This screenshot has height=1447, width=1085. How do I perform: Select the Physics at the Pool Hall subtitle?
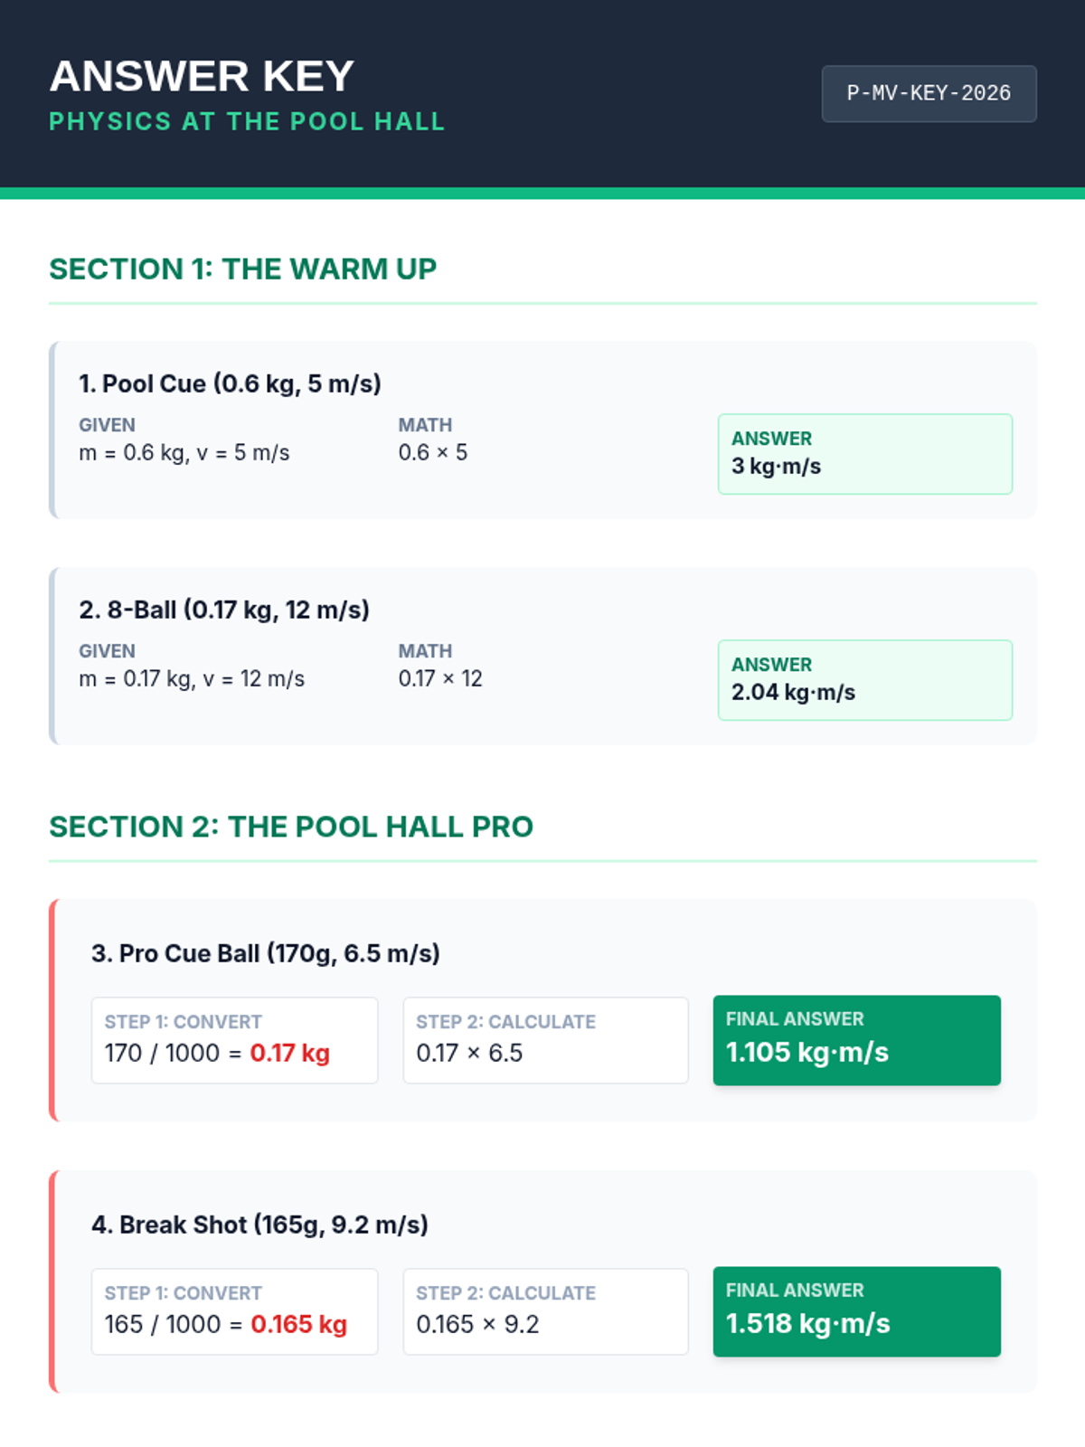click(x=247, y=122)
